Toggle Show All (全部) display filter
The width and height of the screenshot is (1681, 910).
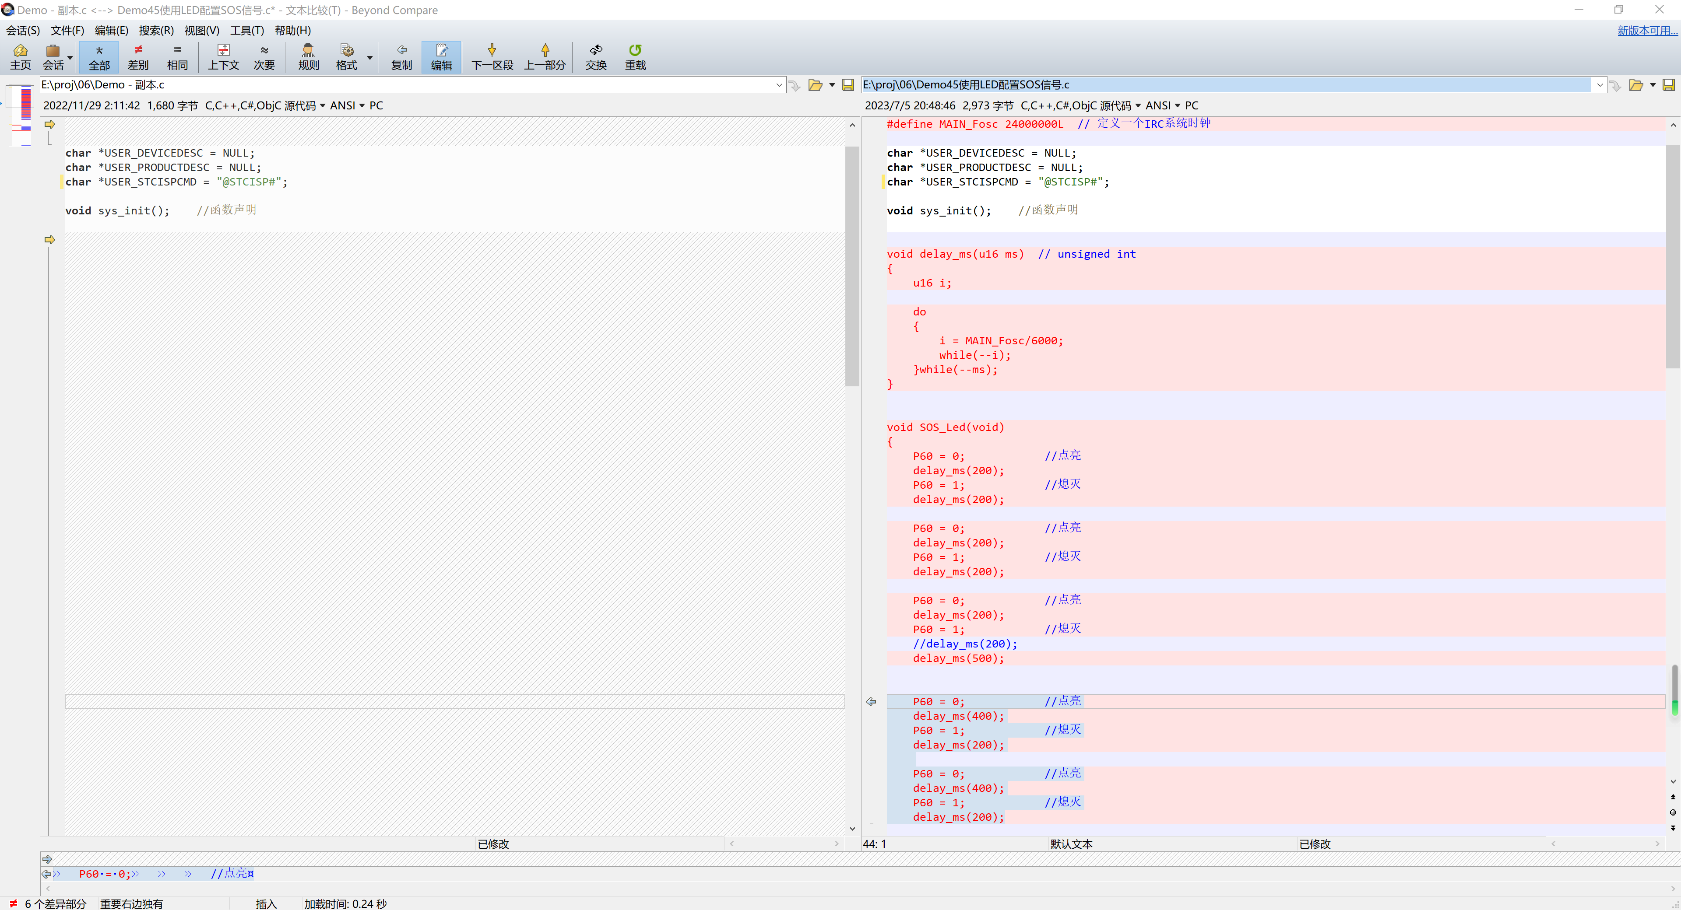pos(99,57)
